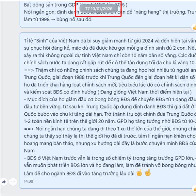Click the 14:00 message timestamp
This screenshot has width=196, height=196.
pyautogui.click(x=28, y=181)
